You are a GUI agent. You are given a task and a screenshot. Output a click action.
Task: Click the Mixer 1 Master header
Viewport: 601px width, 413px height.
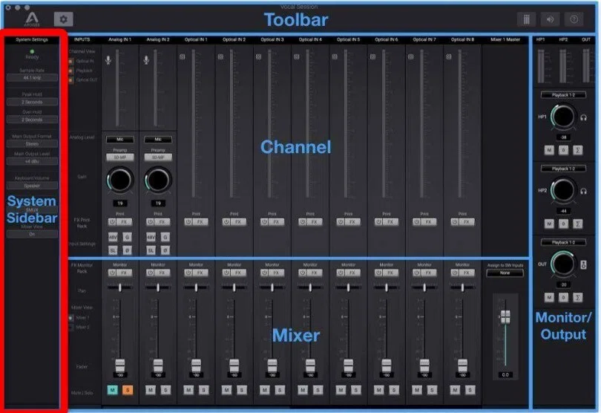505,39
